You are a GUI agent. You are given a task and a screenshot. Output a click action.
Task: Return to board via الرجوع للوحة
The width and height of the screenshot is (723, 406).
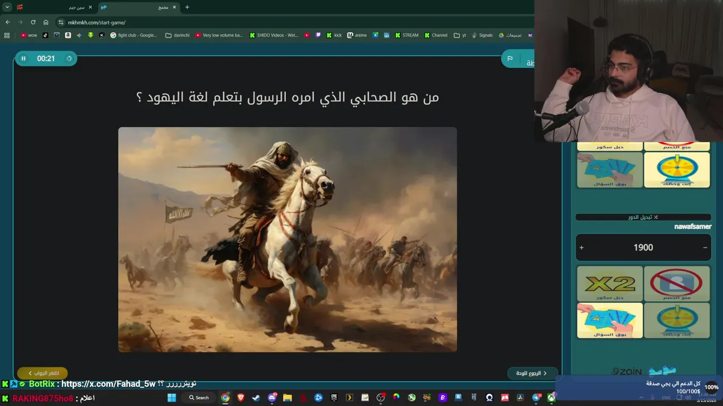[532, 373]
